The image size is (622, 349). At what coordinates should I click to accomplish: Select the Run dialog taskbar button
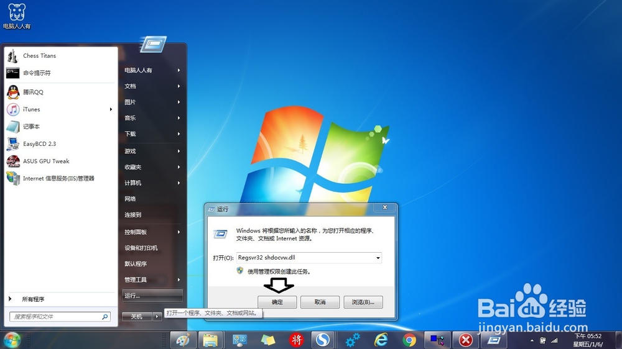coord(493,340)
